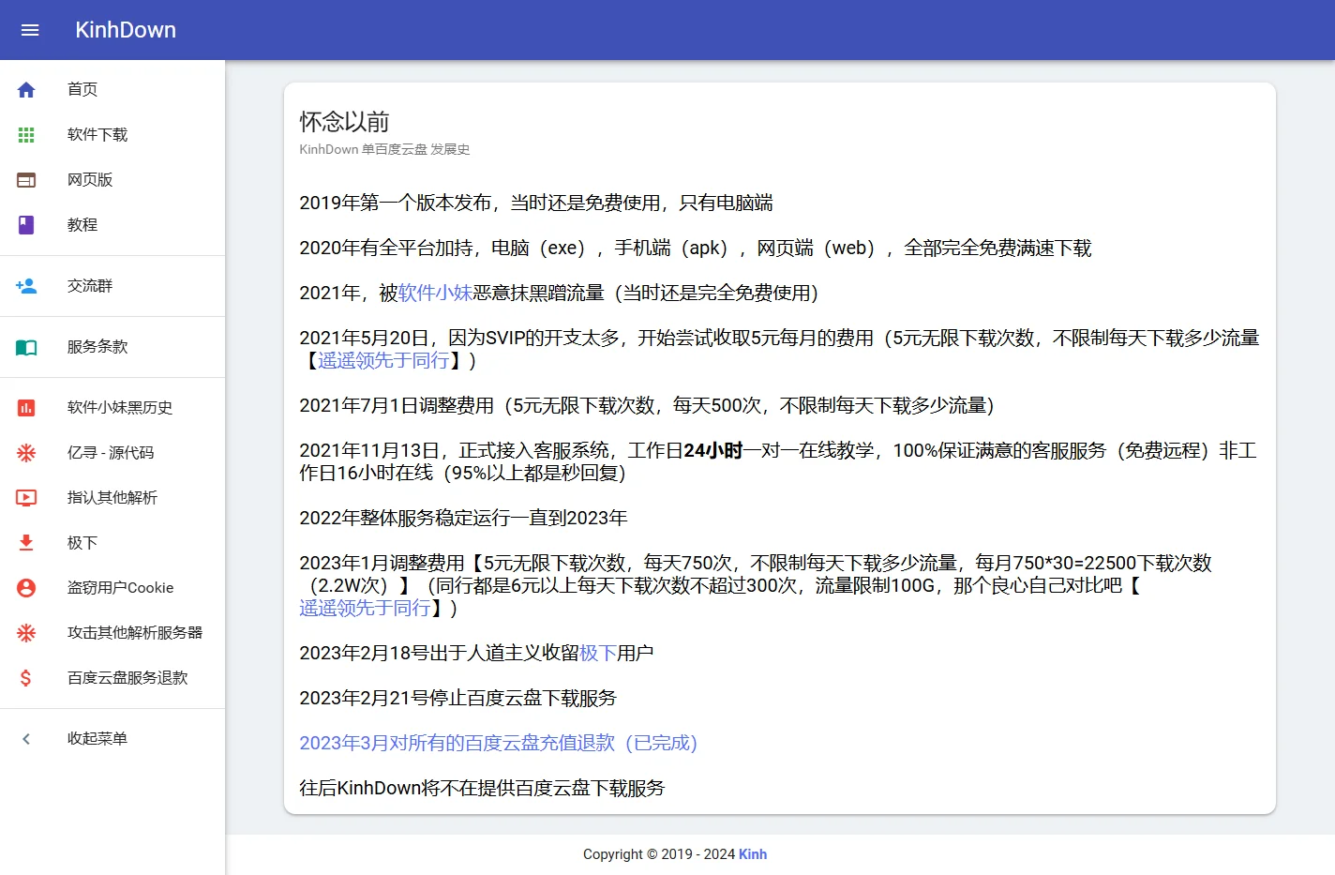
Task: Select 指认其他解析 in the sidebar
Action: tap(112, 498)
